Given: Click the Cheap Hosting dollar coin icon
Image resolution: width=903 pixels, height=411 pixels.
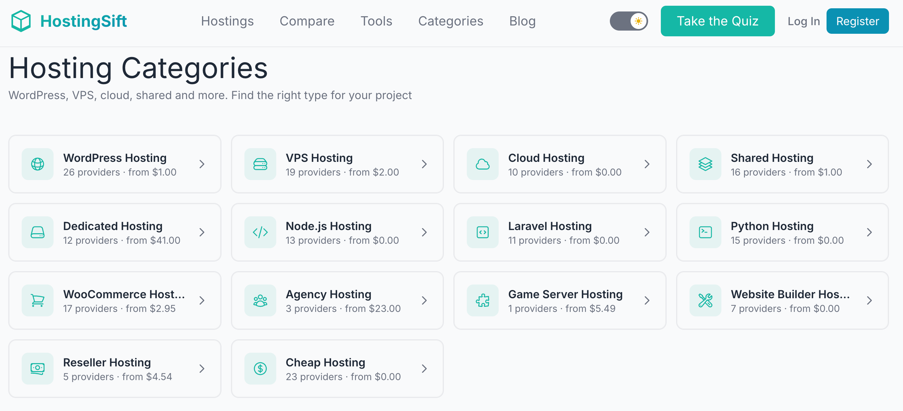Looking at the screenshot, I should point(260,369).
